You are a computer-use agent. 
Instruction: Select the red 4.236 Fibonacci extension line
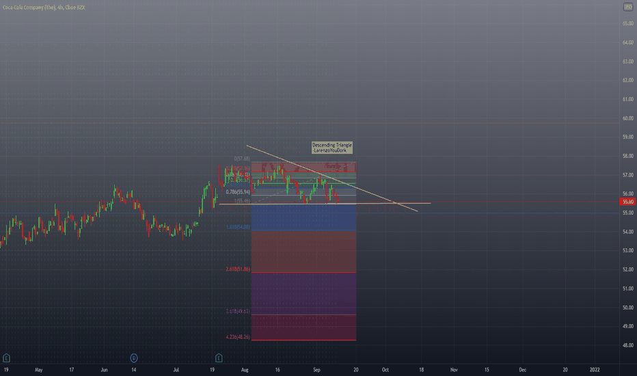303,340
